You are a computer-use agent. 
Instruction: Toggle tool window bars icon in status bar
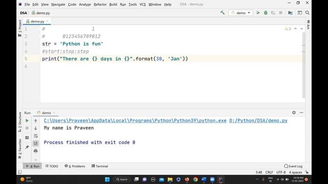(x=20, y=172)
